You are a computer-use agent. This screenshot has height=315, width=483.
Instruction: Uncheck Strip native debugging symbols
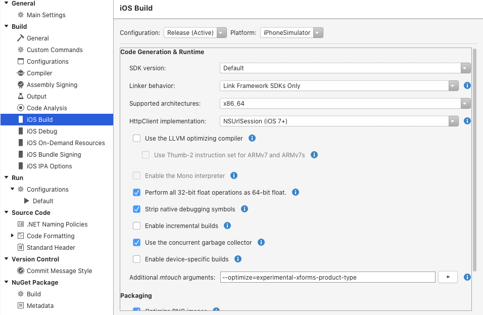tap(136, 209)
